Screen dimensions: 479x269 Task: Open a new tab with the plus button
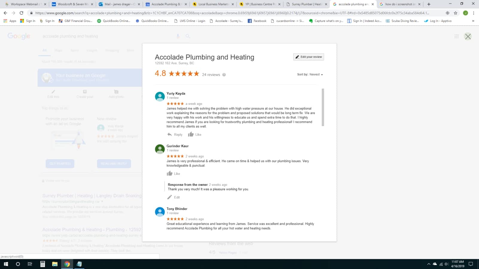429,4
